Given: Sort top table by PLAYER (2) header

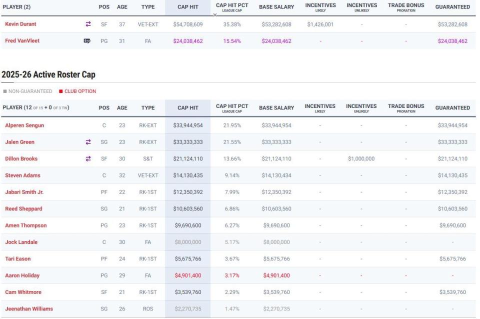Looking at the screenshot, I should [x=16, y=7].
